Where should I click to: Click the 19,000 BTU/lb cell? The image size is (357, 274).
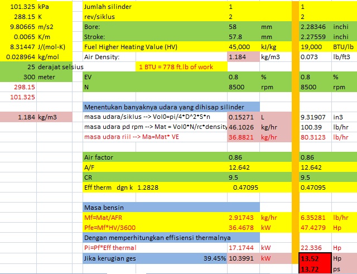click(314, 47)
